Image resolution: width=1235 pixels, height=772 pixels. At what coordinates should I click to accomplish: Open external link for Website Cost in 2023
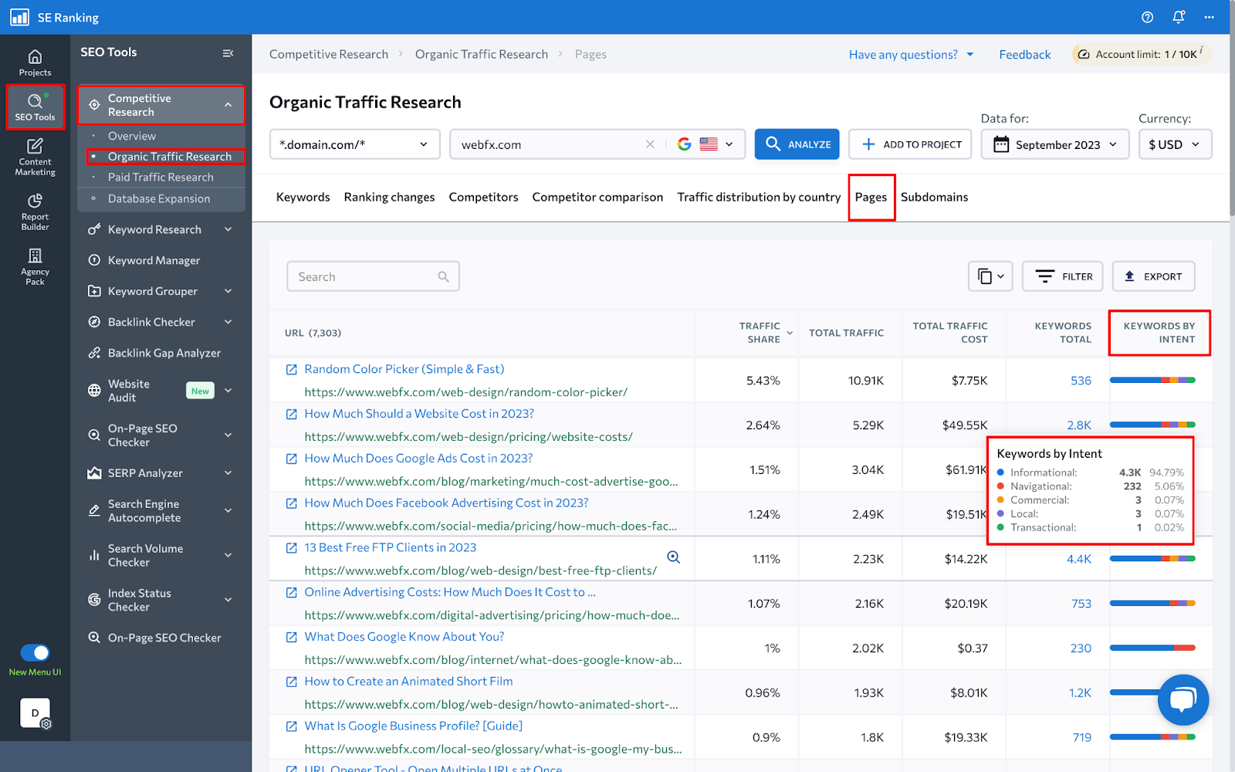(x=292, y=415)
